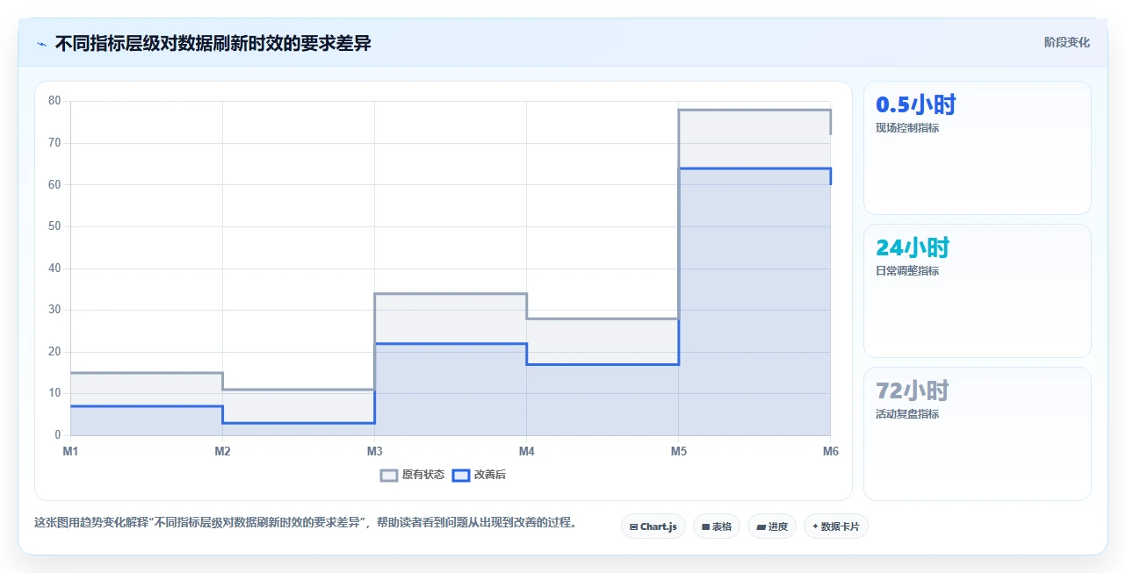Screen dimensions: 1126x573
Task: Click the lightning icon beside the title
Action: (x=41, y=44)
